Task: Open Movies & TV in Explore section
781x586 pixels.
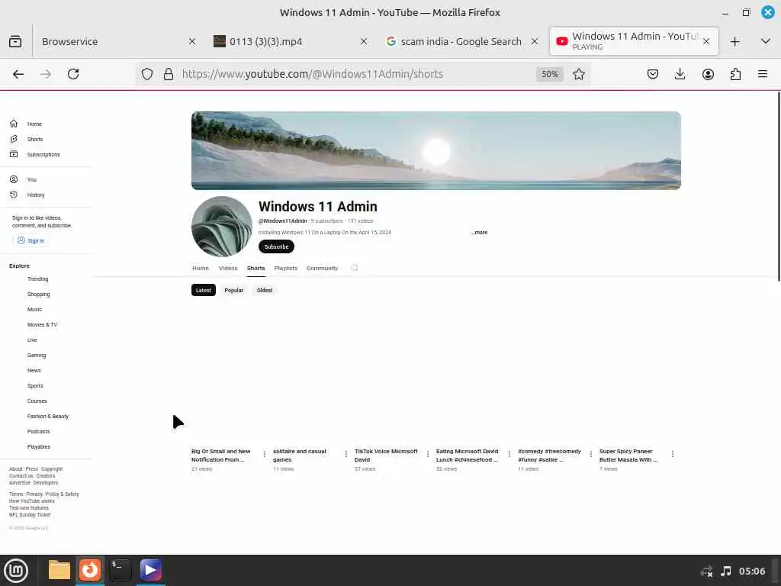Action: (43, 325)
